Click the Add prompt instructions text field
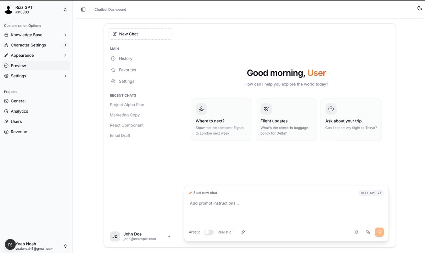Image resolution: width=425 pixels, height=253 pixels. tap(286, 212)
